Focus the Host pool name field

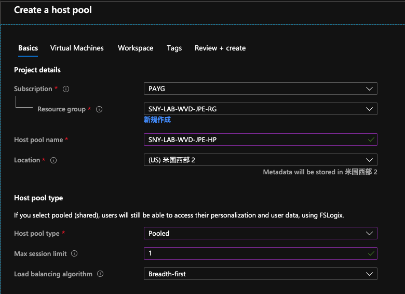pyautogui.click(x=260, y=139)
